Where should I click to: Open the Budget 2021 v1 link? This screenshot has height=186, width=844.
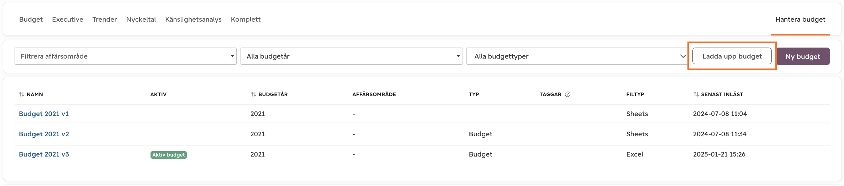[x=44, y=114]
